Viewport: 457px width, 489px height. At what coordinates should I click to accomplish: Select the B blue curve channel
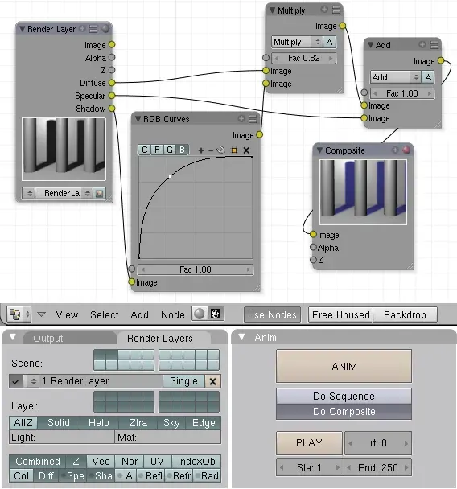click(182, 150)
